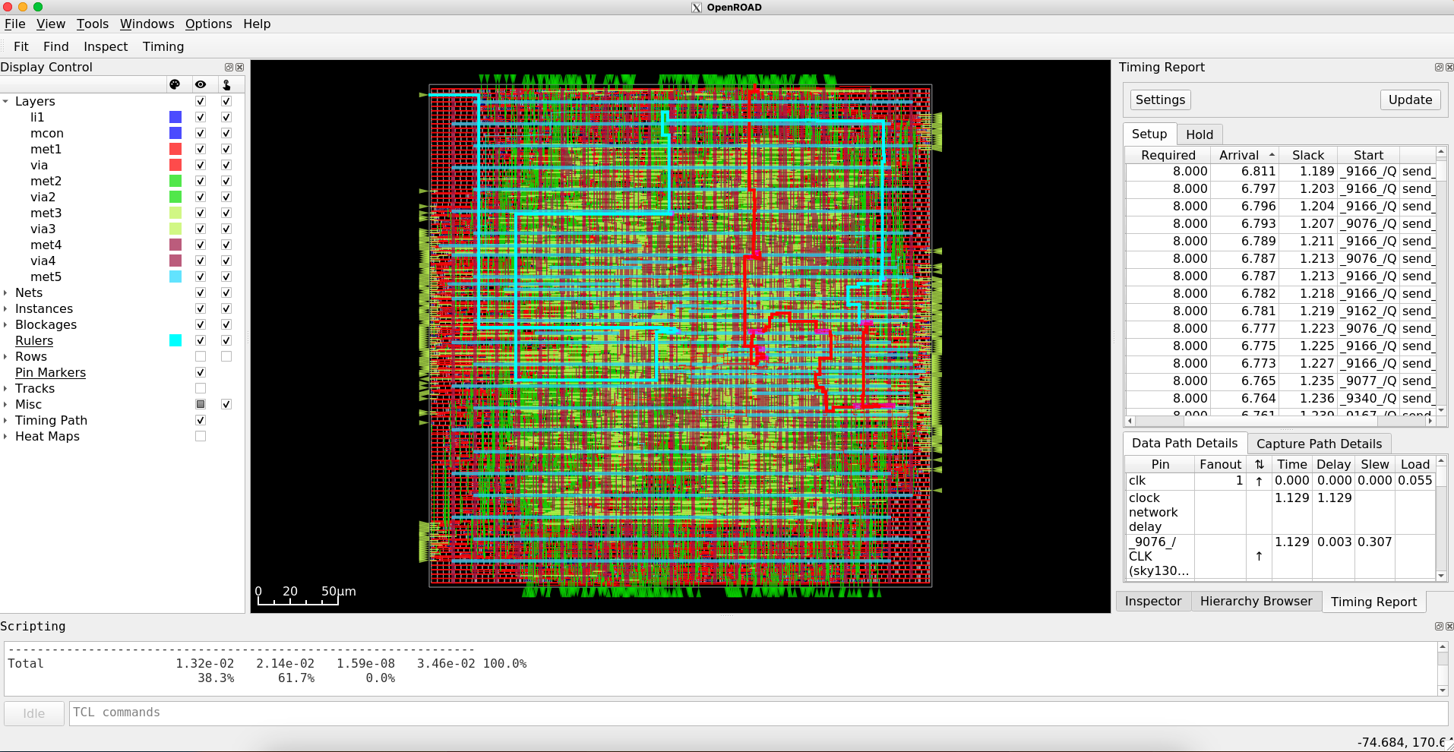Click the sort arrow on the Arrival column
Image resolution: width=1454 pixels, height=752 pixels.
(1273, 154)
